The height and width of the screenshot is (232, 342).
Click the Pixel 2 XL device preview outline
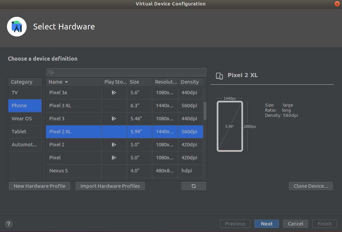(x=230, y=126)
